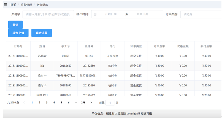The width and height of the screenshot is (222, 118).
Task: Open the 订单类型 dropdown
Action: tap(201, 14)
